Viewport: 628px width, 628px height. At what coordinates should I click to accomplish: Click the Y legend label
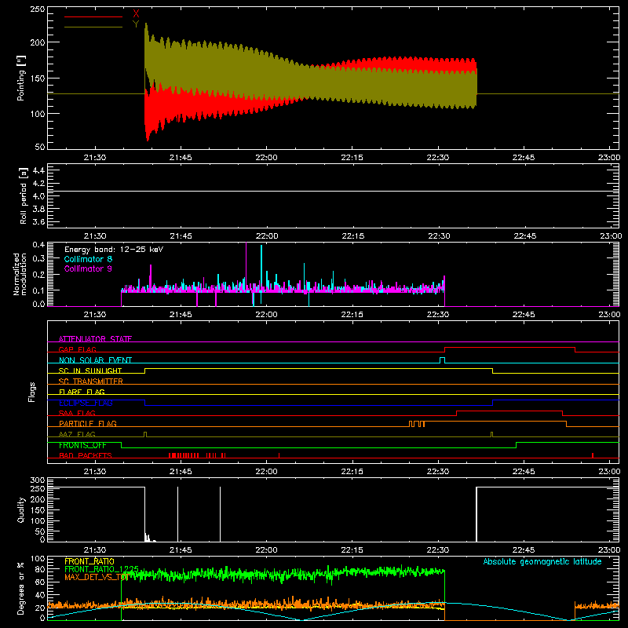click(x=136, y=24)
